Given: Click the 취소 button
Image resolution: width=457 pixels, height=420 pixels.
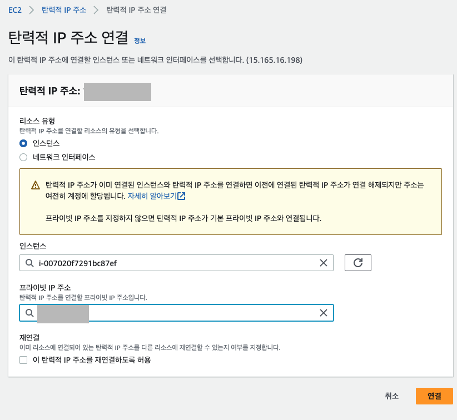Looking at the screenshot, I should (391, 396).
